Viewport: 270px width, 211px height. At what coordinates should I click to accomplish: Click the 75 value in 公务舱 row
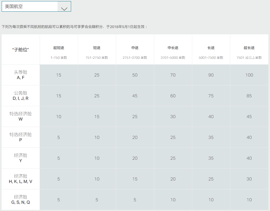point(211,96)
